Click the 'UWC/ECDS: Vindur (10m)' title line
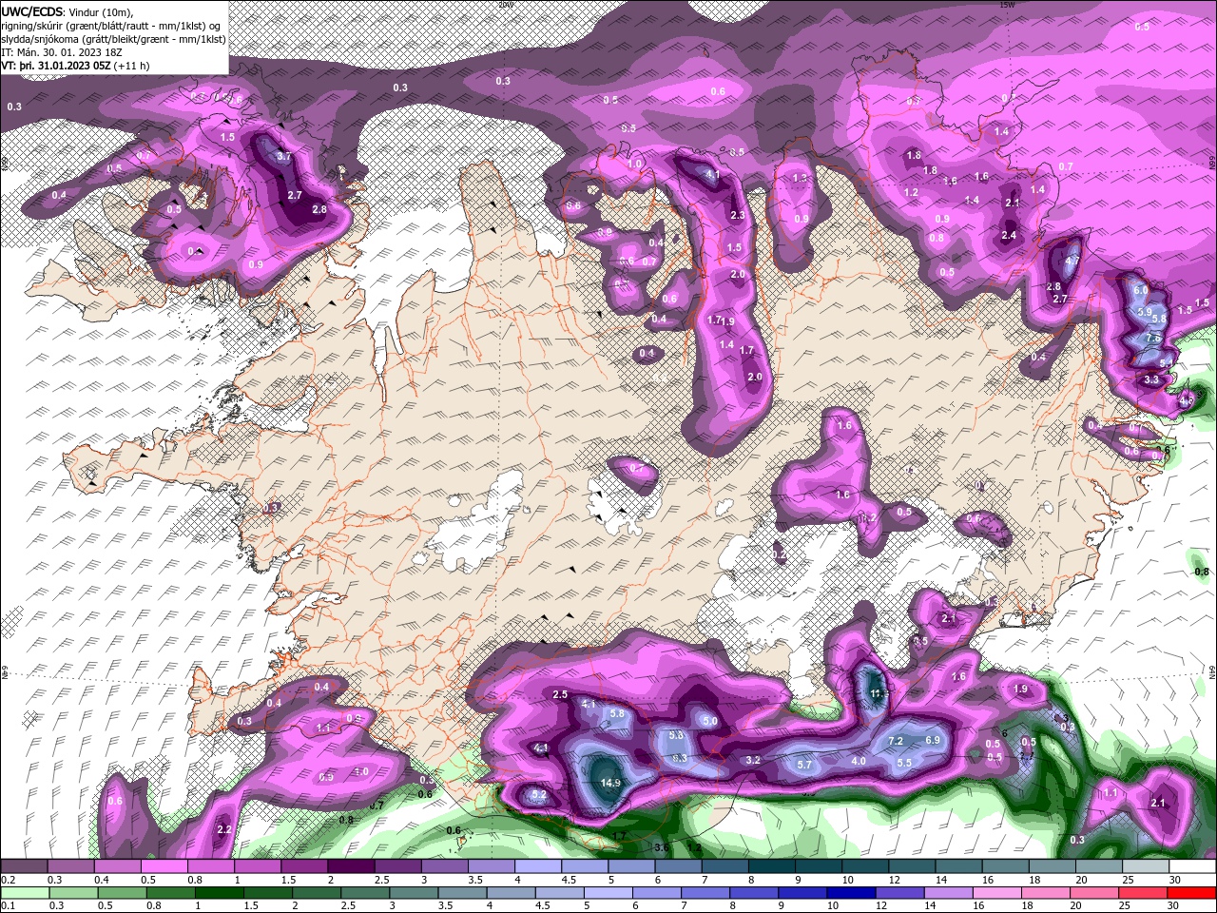 [x=68, y=10]
